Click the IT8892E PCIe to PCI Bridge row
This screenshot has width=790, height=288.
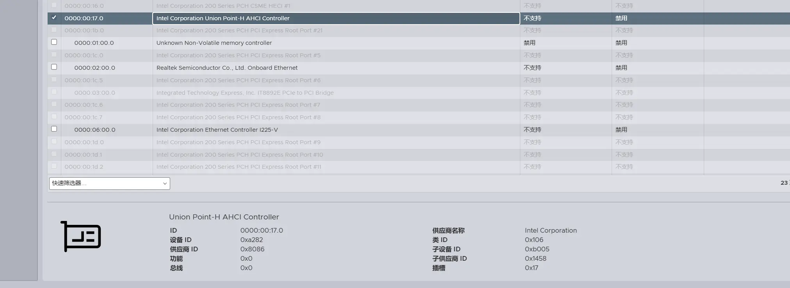click(x=245, y=93)
